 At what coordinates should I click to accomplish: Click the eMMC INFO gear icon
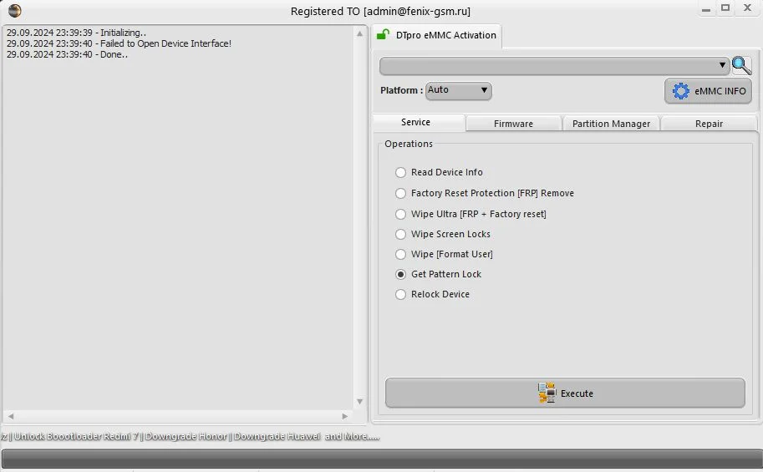681,91
